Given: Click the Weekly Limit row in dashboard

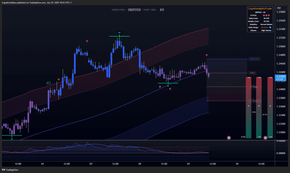Looking at the screenshot, I should point(260,21).
